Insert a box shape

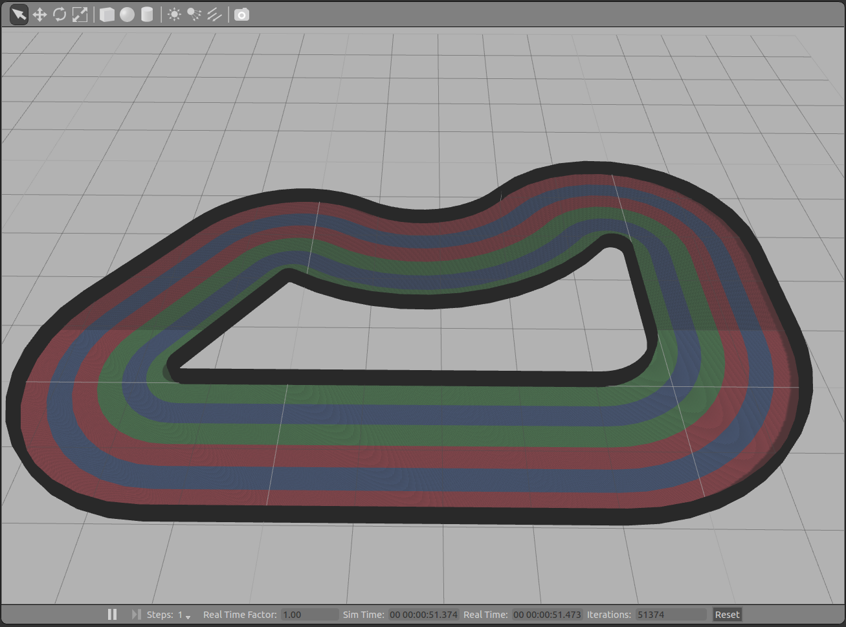[107, 14]
